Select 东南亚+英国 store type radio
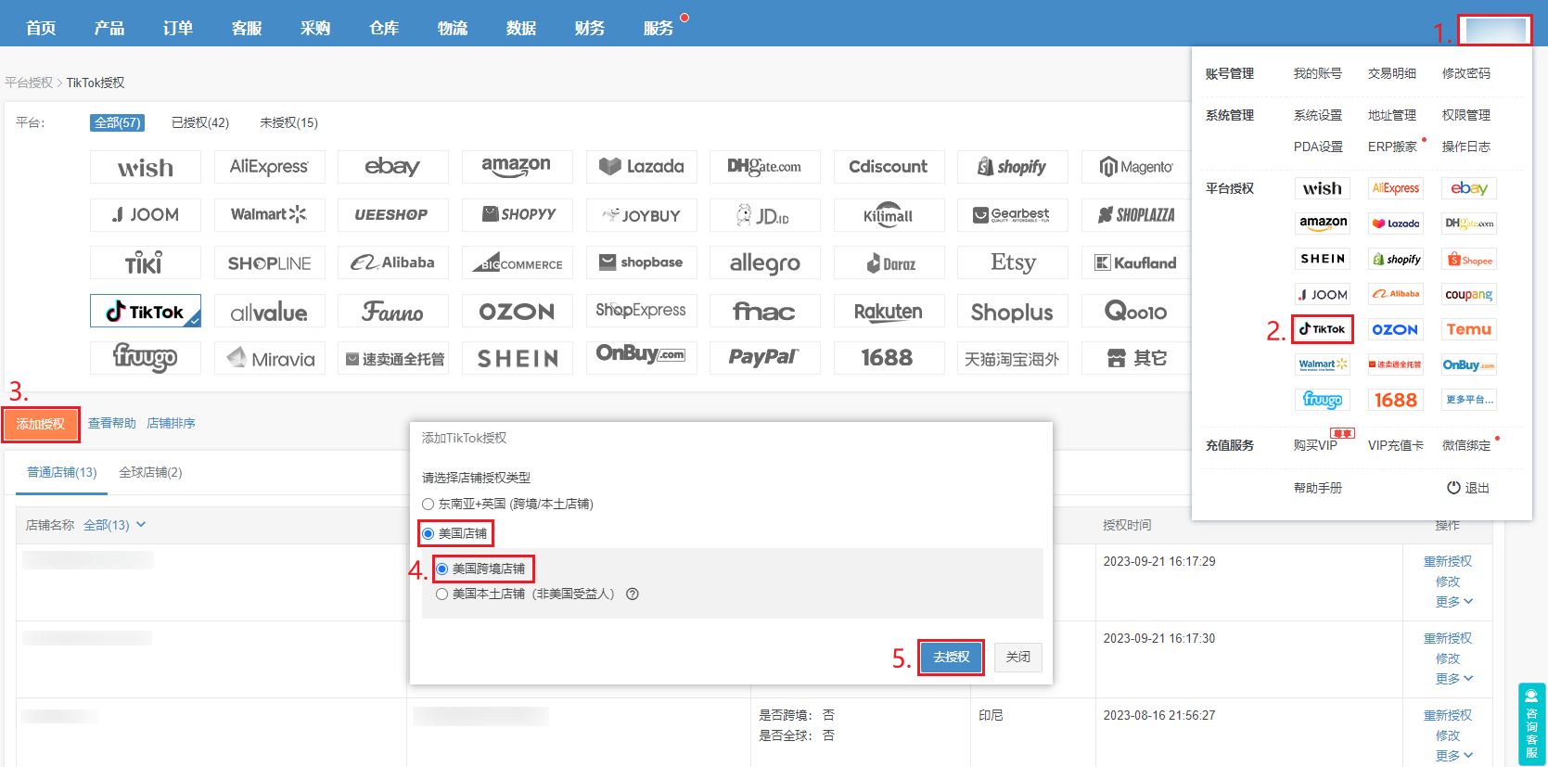 (x=429, y=505)
